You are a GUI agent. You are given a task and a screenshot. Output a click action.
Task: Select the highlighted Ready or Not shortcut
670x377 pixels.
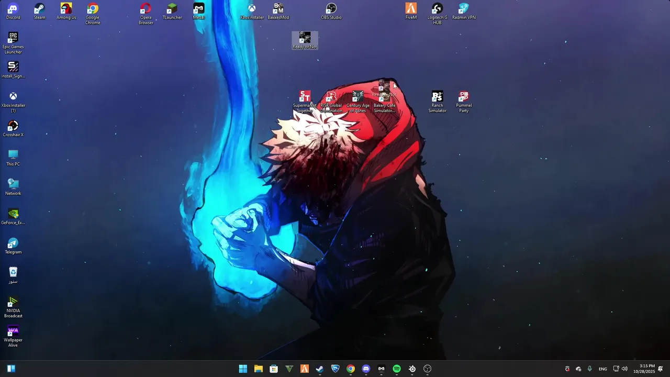305,40
